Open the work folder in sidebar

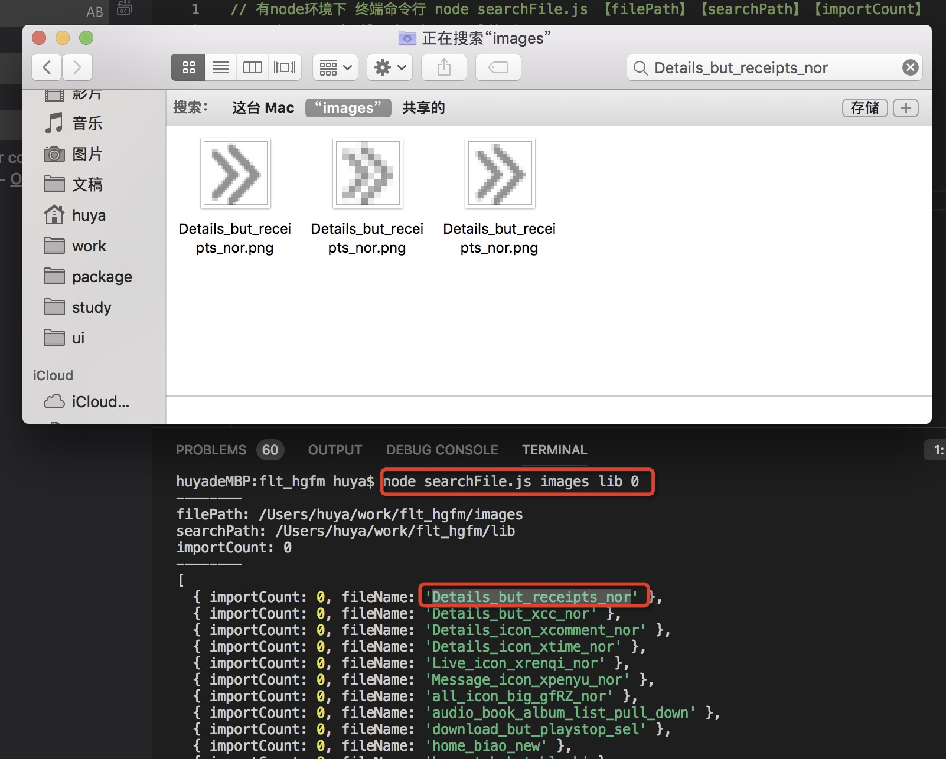89,246
